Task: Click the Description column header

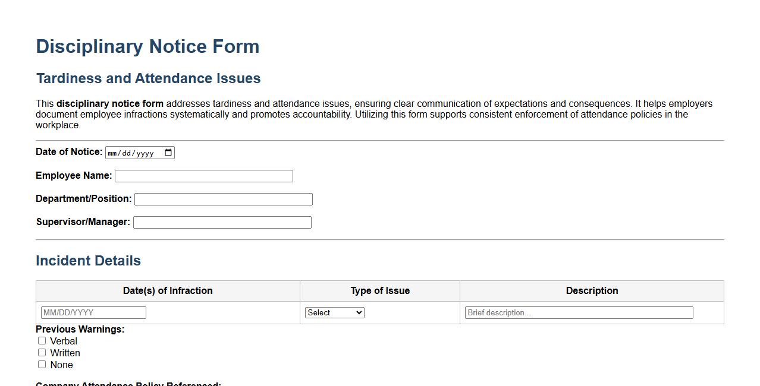Action: point(592,290)
